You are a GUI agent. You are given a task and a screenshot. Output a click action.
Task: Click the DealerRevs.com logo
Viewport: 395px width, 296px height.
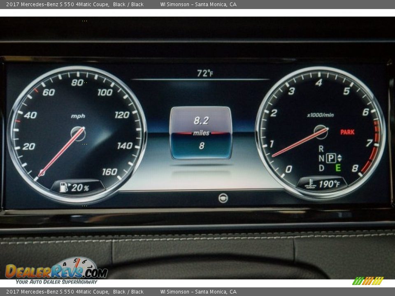tap(56, 271)
